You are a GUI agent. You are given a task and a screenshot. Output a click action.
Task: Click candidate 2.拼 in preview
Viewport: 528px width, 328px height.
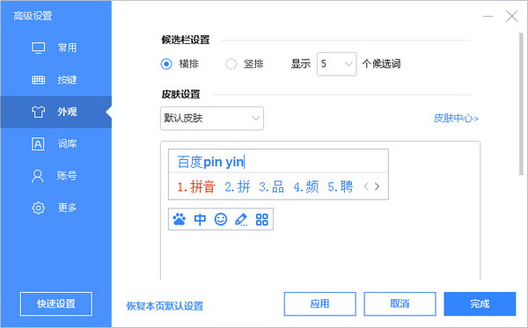pyautogui.click(x=238, y=186)
